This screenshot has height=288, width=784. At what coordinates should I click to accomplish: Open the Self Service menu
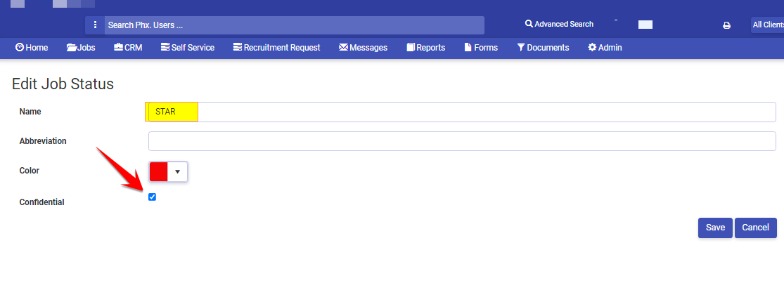click(x=188, y=48)
